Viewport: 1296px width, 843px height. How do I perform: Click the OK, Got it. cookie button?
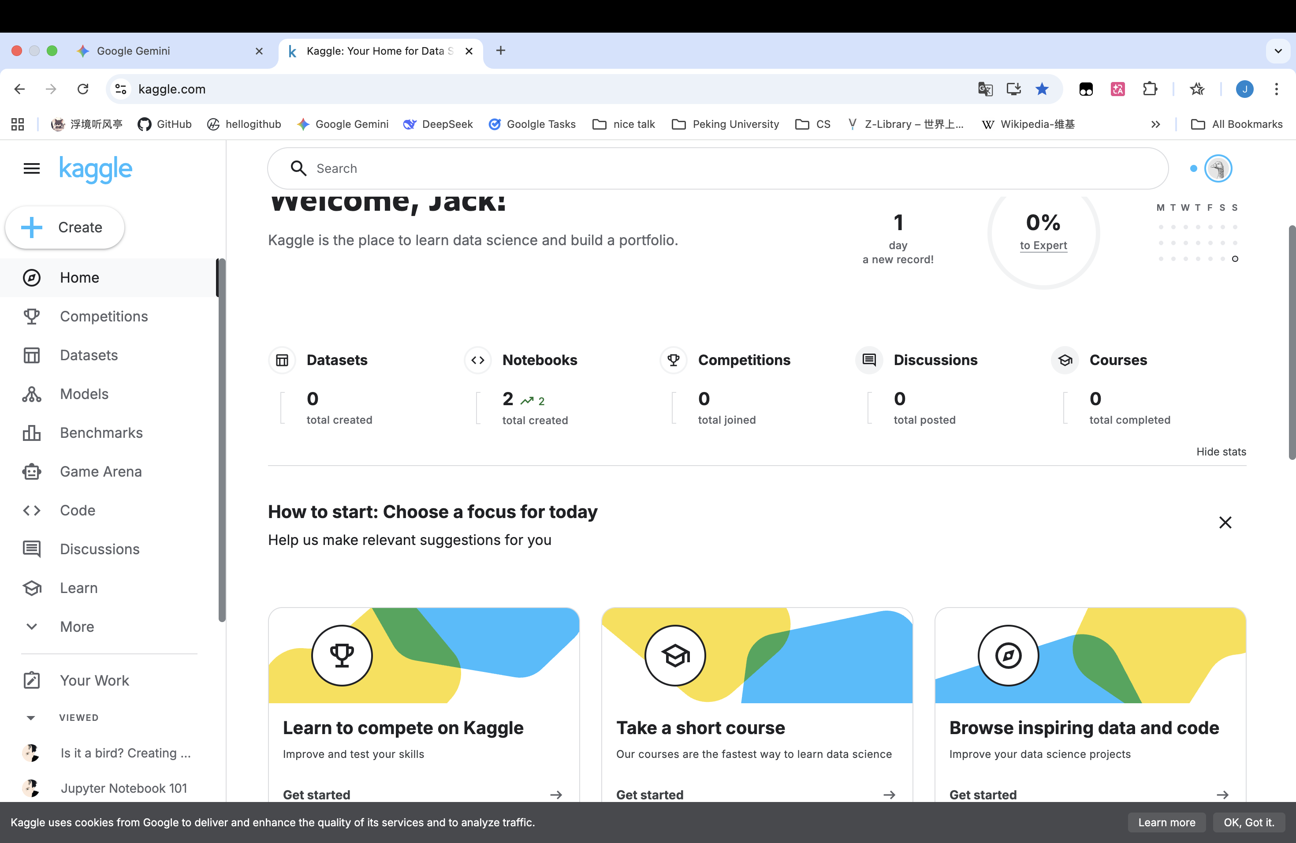coord(1248,822)
